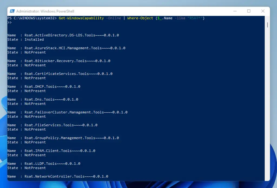The height and width of the screenshot is (188, 277).
Task: Click the Rsat.BitLocker.Recovery.Tools line
Action: point(67,61)
